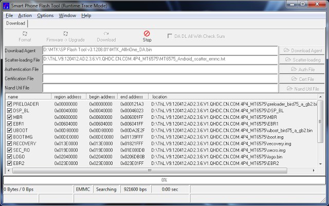Minimize the Flash Tool window

pyautogui.click(x=292, y=4)
